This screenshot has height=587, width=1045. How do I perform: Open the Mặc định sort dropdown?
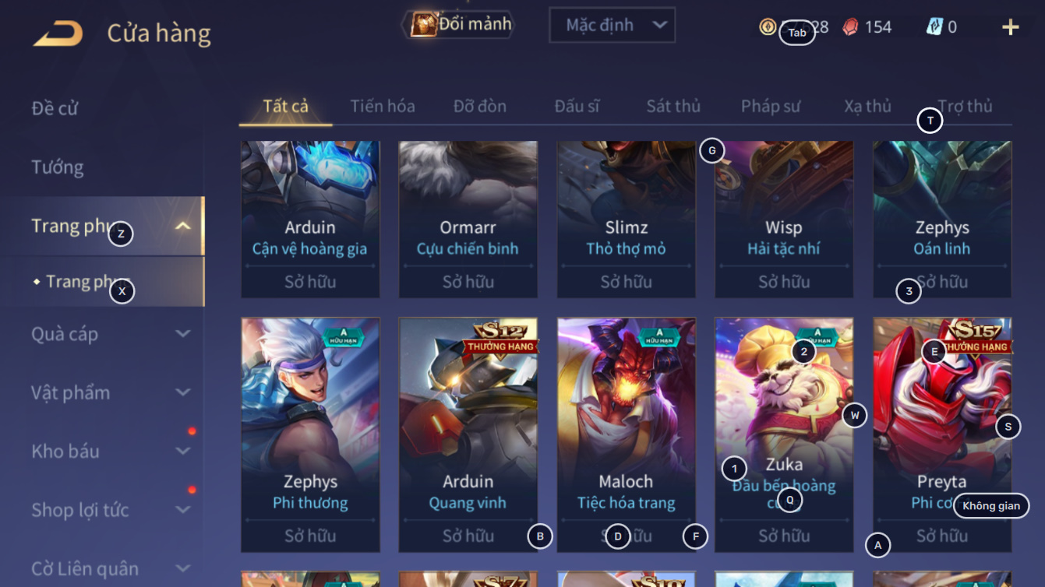tap(613, 25)
